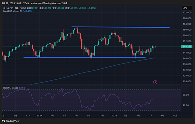Click the 132.000 price axis label
Image resolution: width=195 pixels, height=124 pixels.
(x=187, y=70)
